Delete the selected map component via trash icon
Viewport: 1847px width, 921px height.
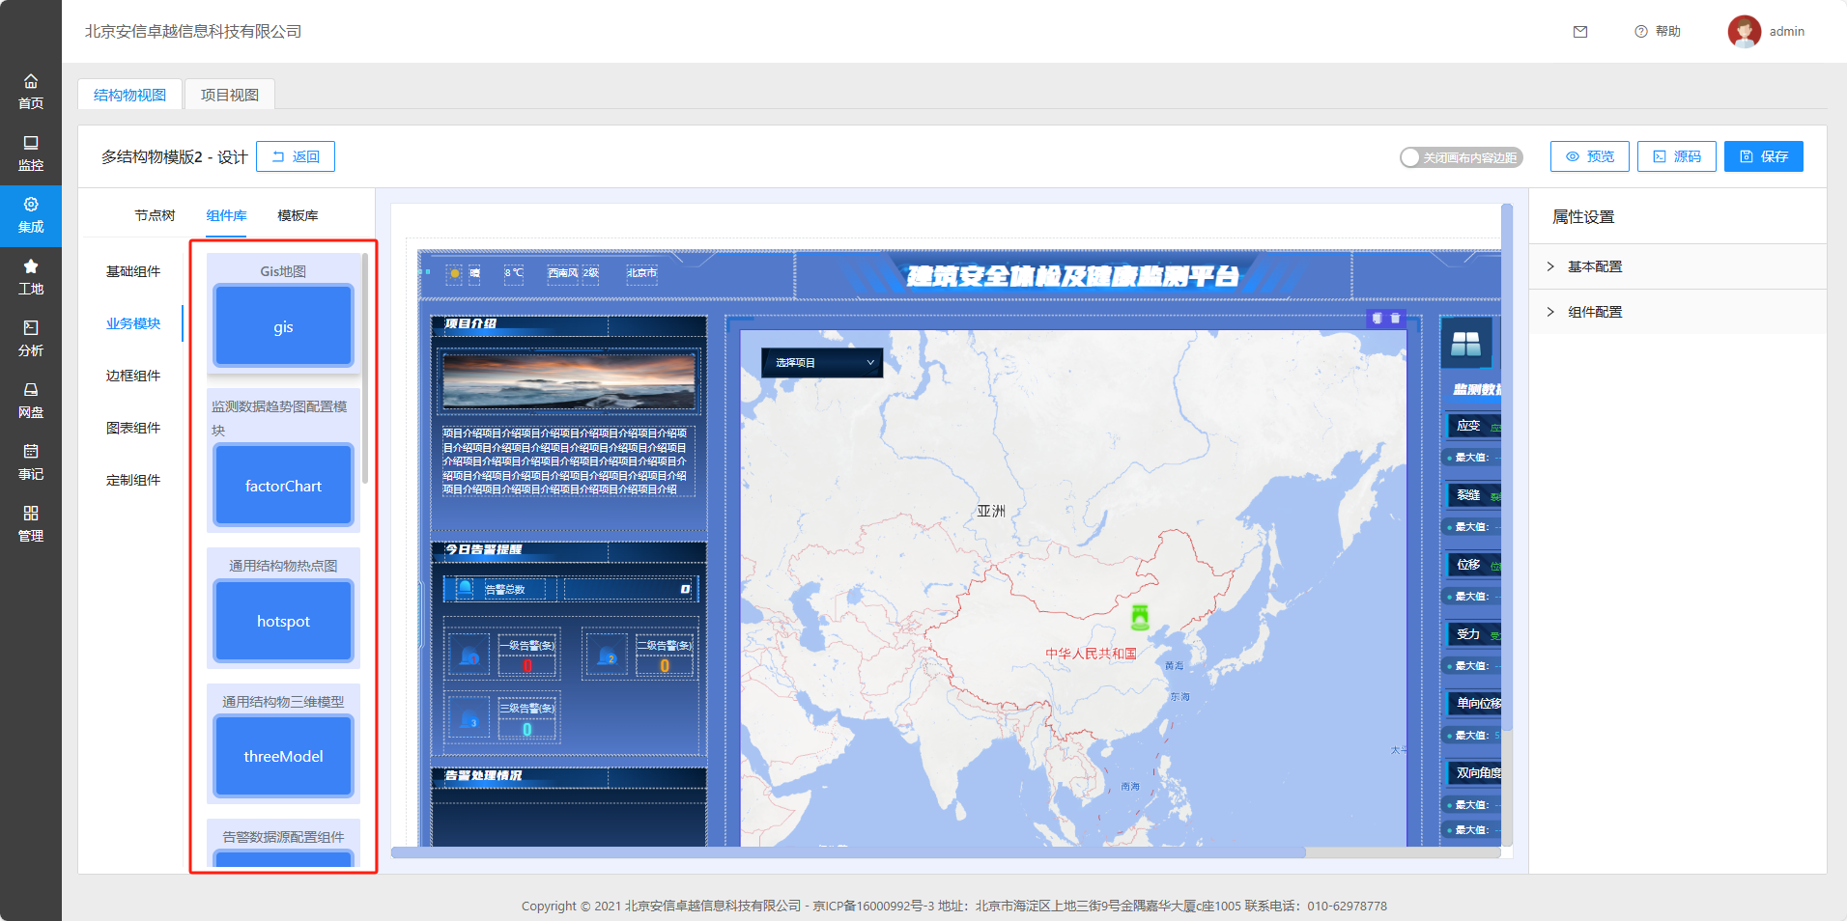click(1395, 319)
